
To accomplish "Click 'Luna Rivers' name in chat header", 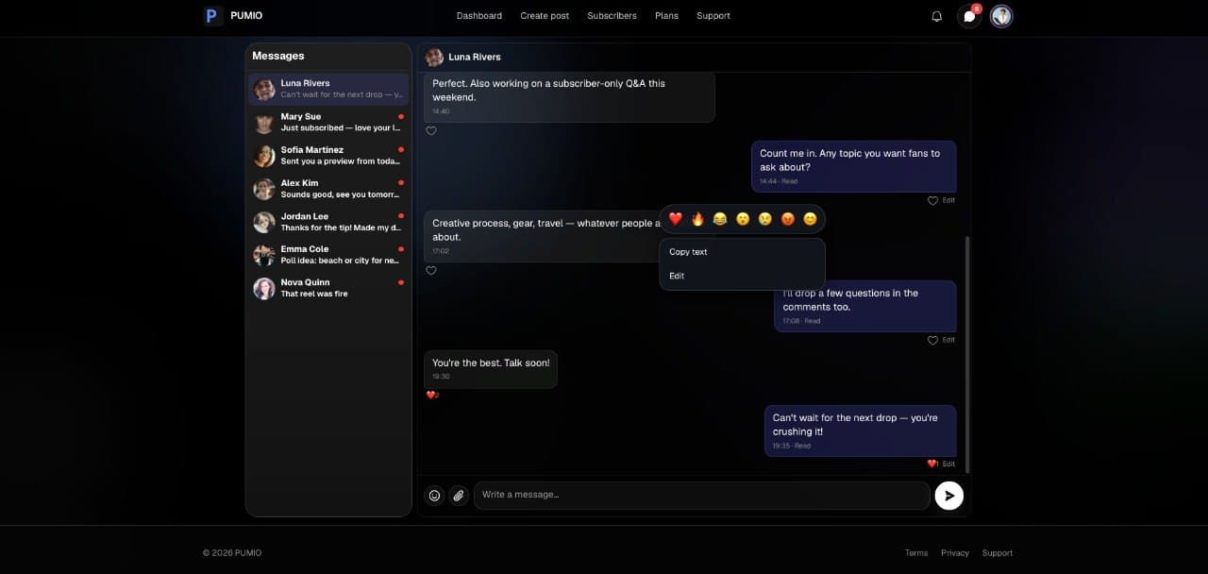I will point(475,57).
